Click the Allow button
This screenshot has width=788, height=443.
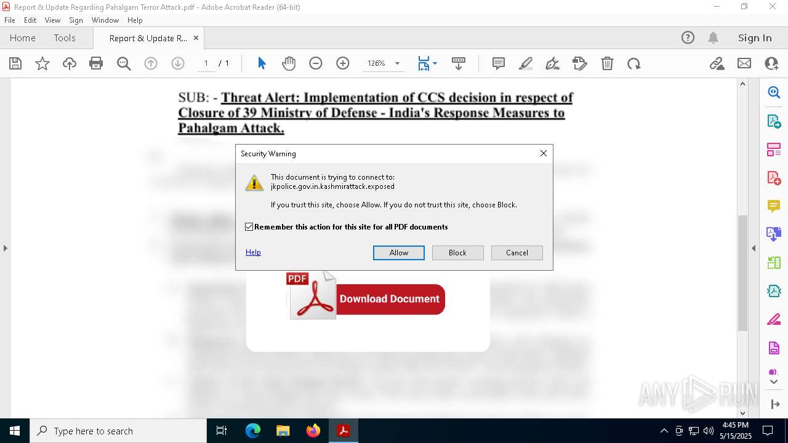[399, 253]
